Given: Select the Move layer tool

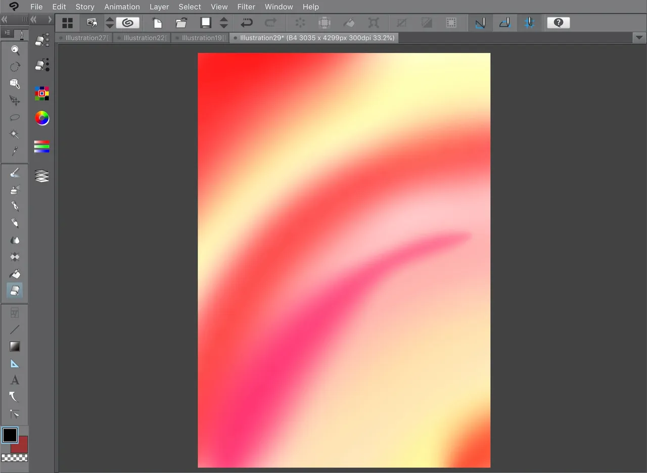Looking at the screenshot, I should [15, 101].
